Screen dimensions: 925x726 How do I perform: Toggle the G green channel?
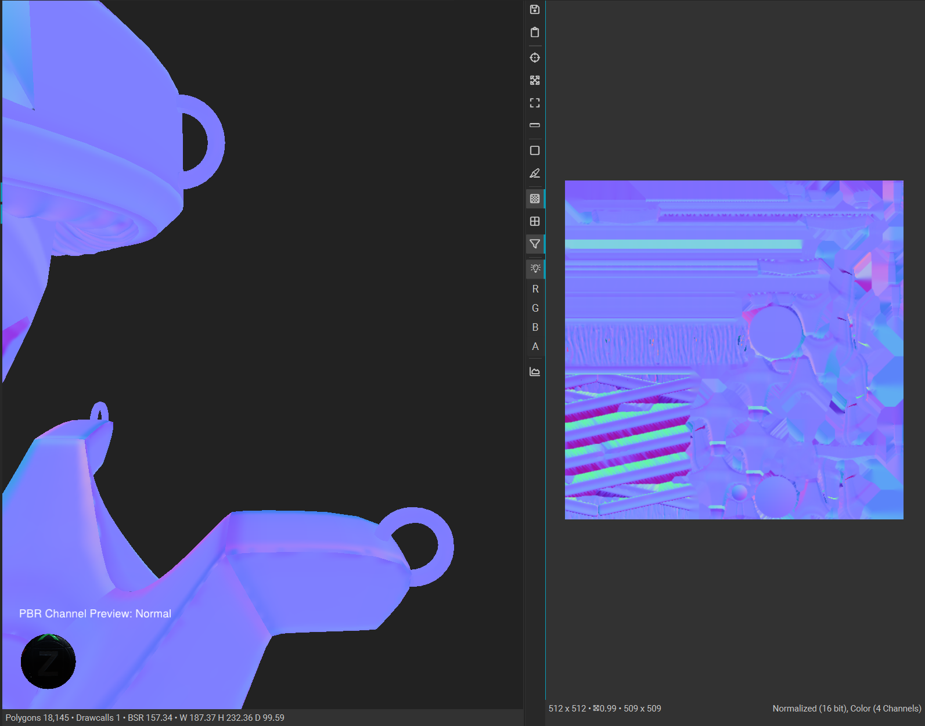pos(535,308)
